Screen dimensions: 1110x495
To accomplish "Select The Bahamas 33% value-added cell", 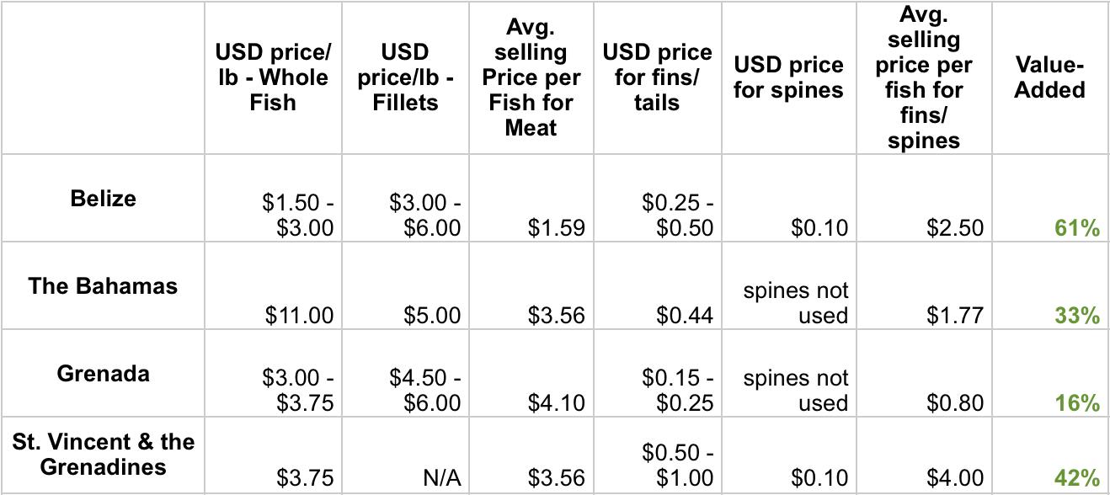I will tap(1077, 315).
